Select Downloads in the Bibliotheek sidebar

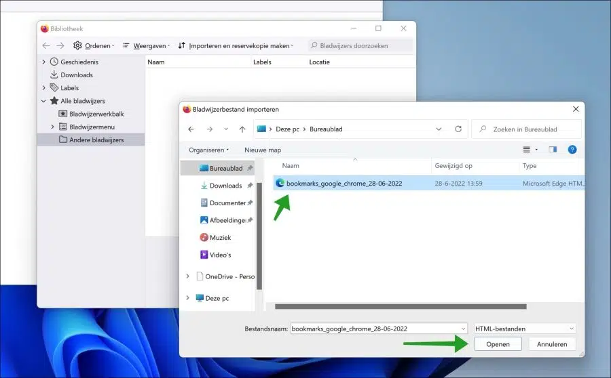coord(76,75)
